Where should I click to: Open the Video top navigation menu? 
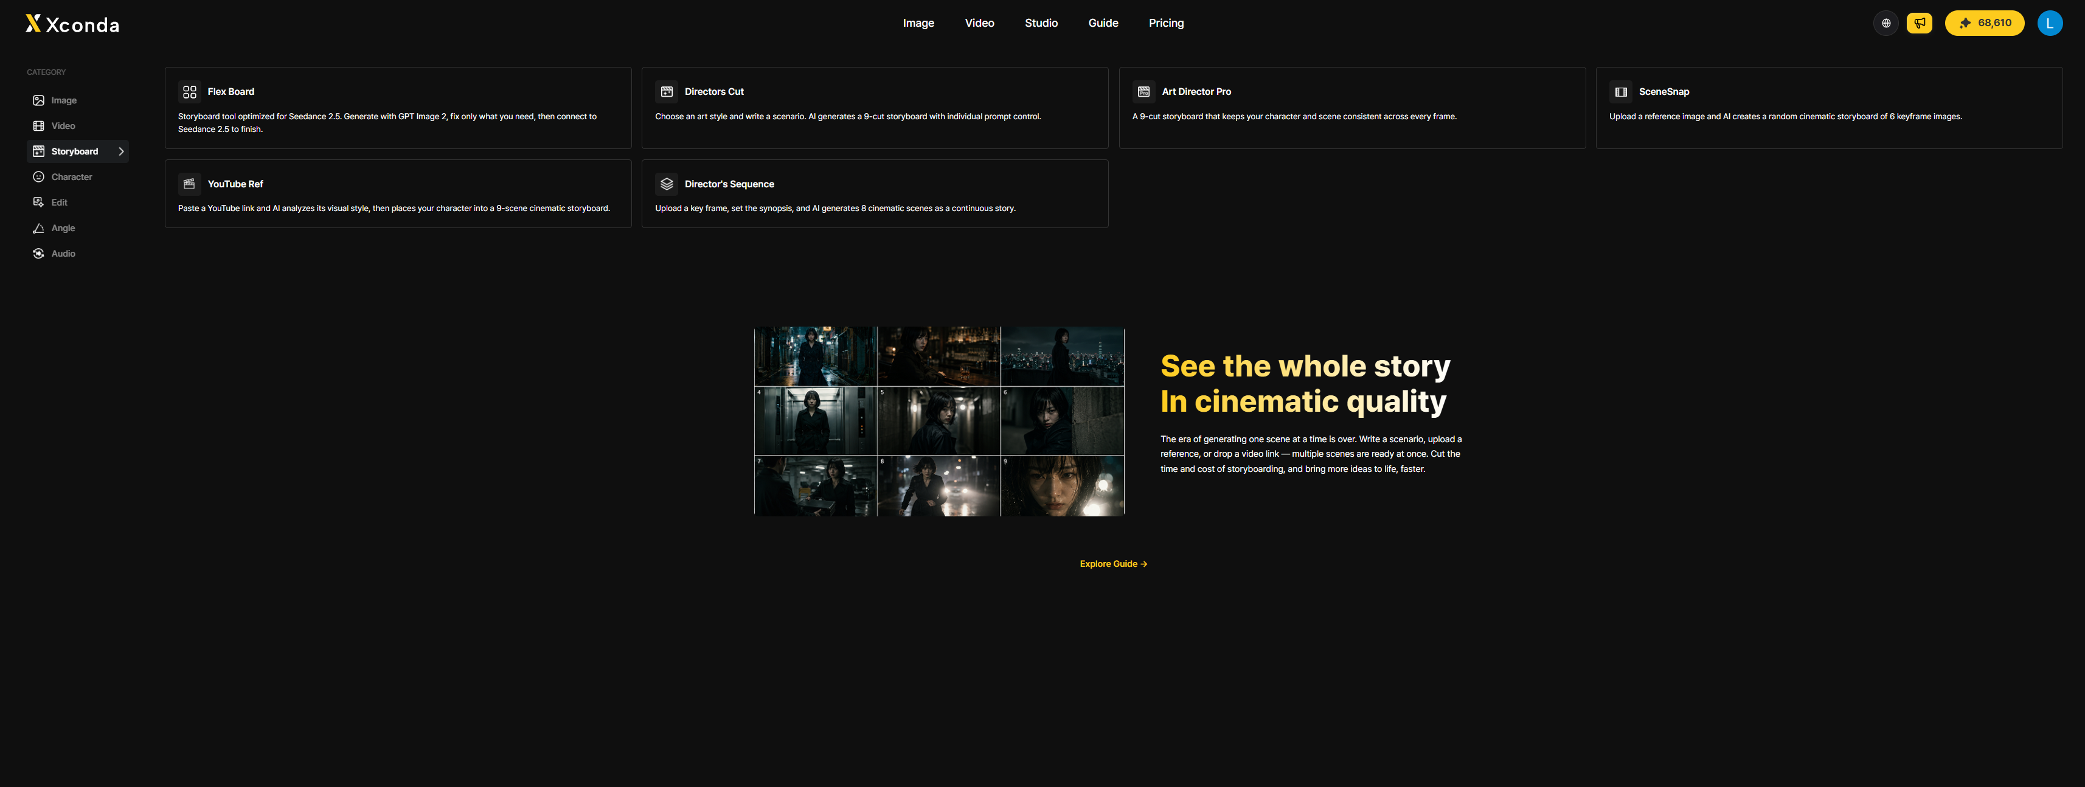(979, 23)
